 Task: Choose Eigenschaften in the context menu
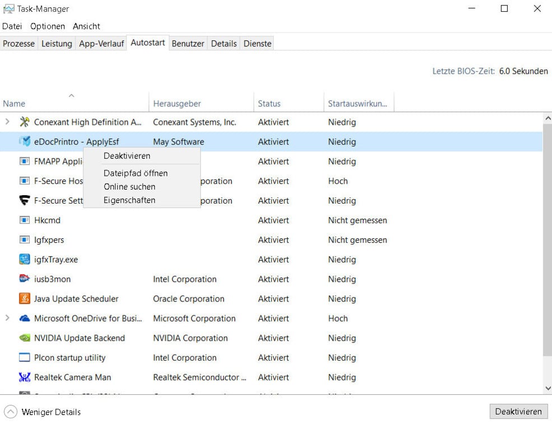[x=142, y=200]
